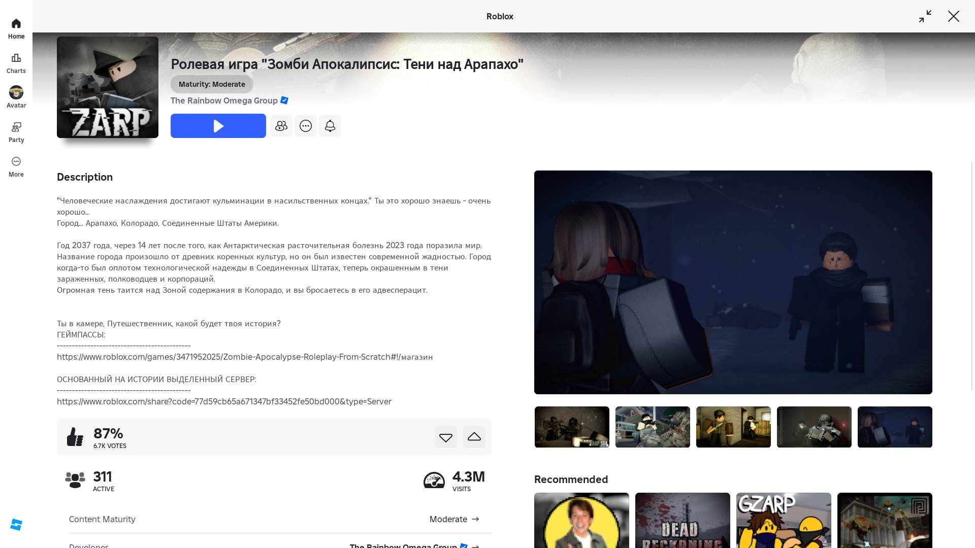
Task: Click the thumbs-up vote button
Action: (x=474, y=437)
